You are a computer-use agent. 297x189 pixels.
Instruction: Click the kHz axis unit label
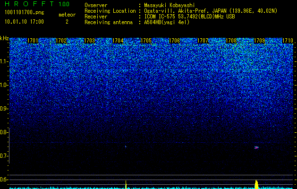pos(5,38)
